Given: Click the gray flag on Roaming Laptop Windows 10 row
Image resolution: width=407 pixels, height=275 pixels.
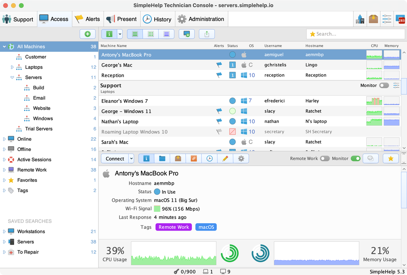Looking at the screenshot, I should click(x=219, y=132).
